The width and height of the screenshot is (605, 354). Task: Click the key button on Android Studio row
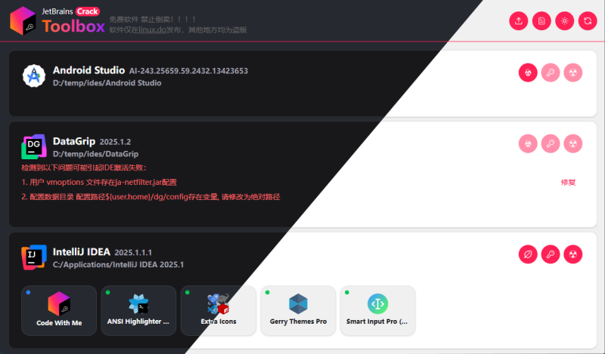coord(551,72)
